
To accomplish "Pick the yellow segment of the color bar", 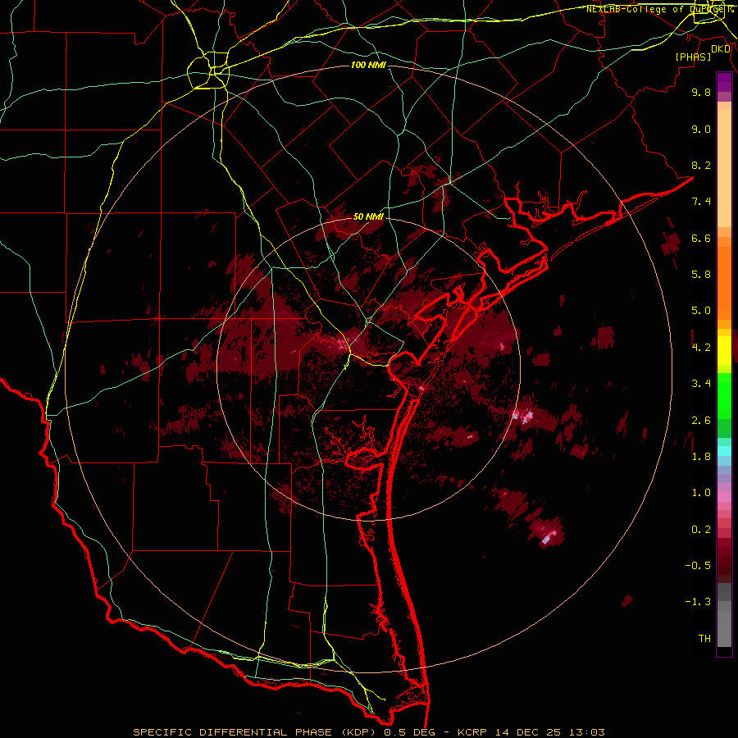I will click(x=724, y=351).
